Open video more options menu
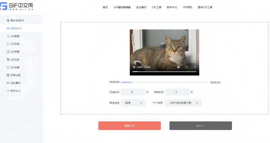This screenshot has height=143, width=270. (195, 67)
